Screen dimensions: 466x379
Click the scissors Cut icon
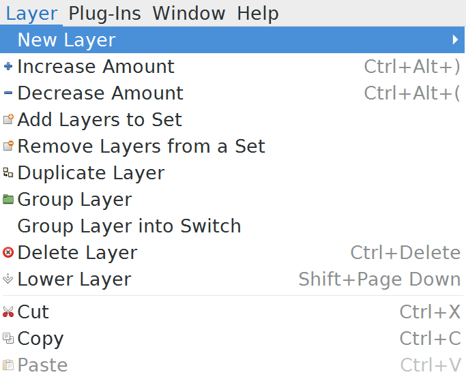coord(8,312)
